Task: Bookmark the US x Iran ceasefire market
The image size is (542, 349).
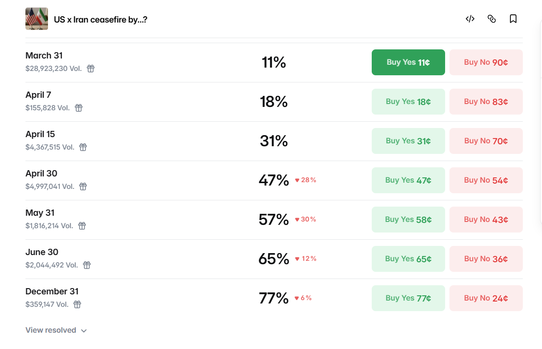Action: (x=513, y=19)
